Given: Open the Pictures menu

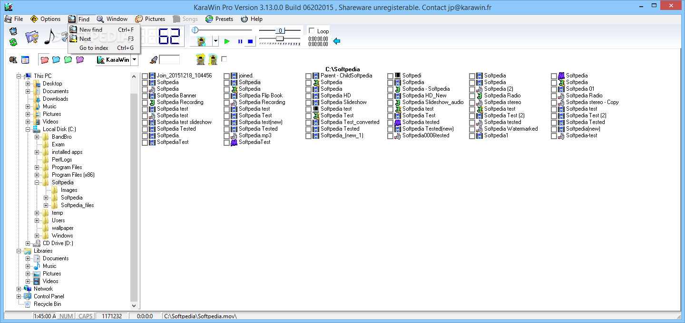Looking at the screenshot, I should click(150, 19).
